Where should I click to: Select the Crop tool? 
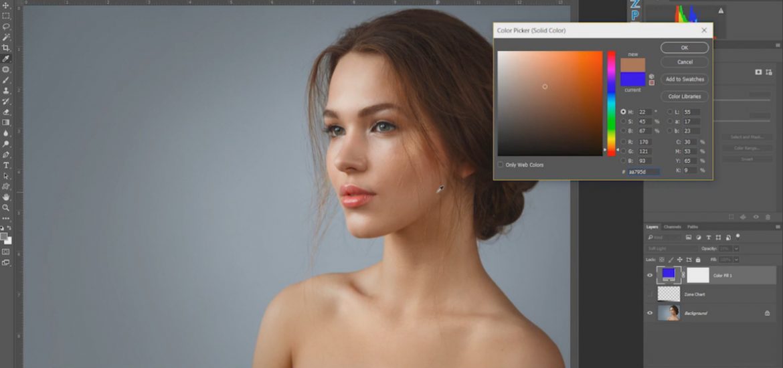point(6,48)
